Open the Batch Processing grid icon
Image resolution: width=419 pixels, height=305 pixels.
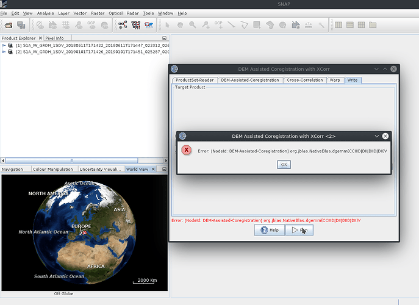(136, 25)
